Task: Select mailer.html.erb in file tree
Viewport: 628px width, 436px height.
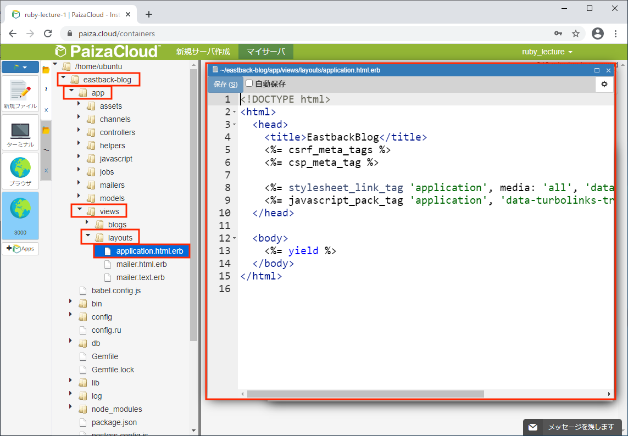Action: (141, 264)
